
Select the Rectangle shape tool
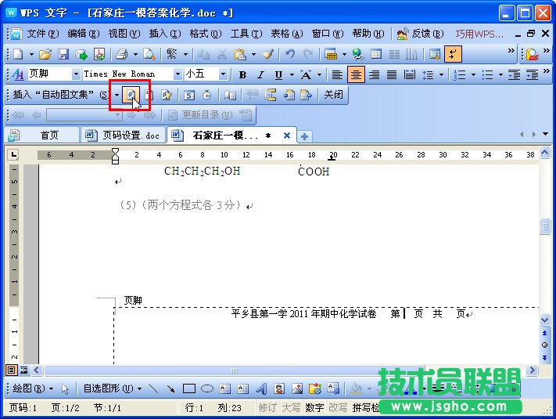coord(189,388)
